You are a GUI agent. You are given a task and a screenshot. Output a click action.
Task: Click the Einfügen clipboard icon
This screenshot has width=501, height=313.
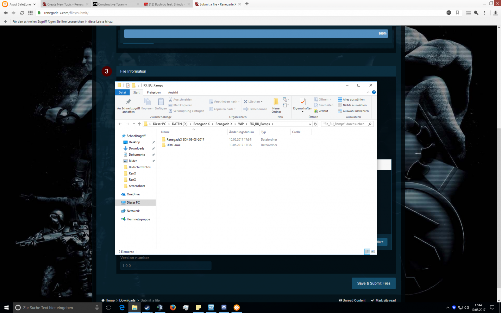(161, 104)
